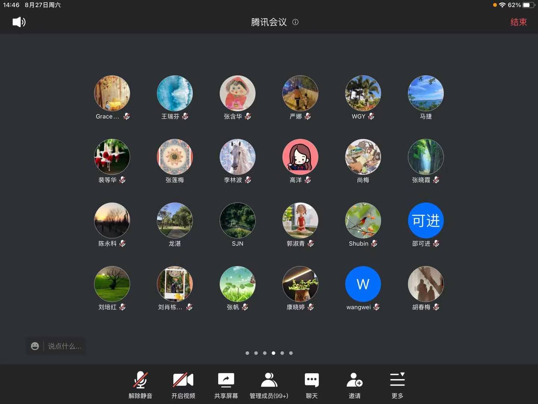Open meeting info next to 腾讯会议 title
The width and height of the screenshot is (538, 404).
[x=295, y=22]
